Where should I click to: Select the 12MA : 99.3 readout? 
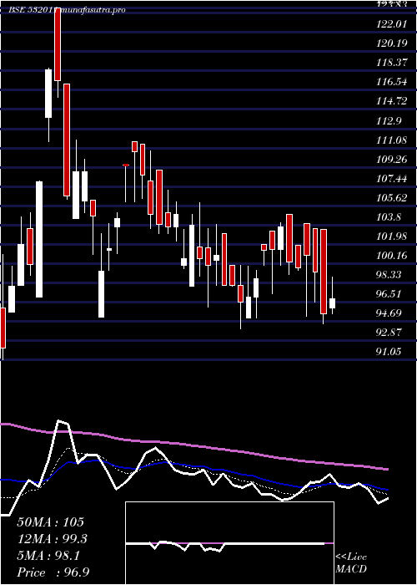53,539
